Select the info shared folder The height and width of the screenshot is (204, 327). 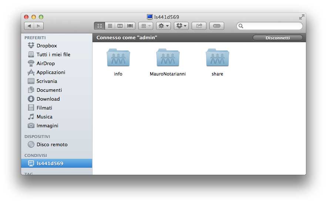tap(118, 57)
